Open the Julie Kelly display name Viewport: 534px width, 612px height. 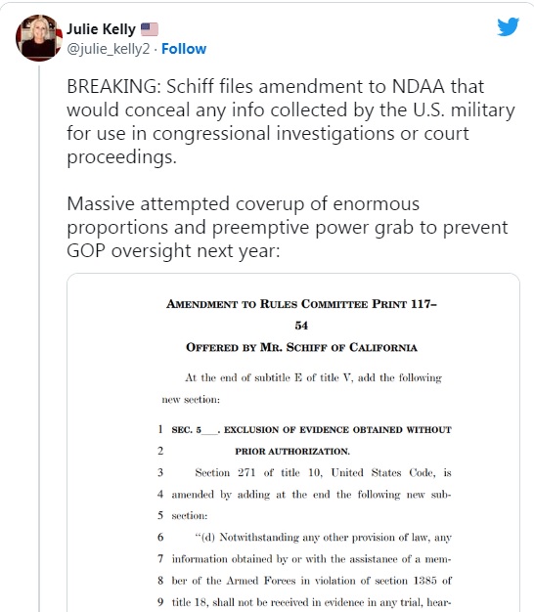pos(101,29)
